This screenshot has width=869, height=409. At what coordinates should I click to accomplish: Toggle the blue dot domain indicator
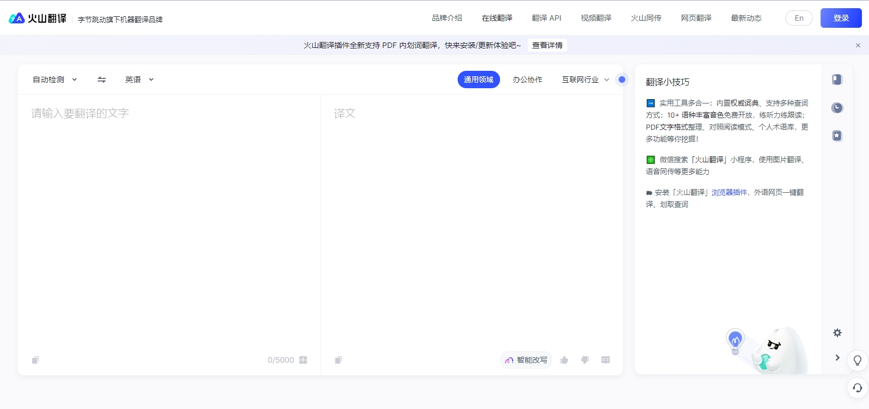622,80
